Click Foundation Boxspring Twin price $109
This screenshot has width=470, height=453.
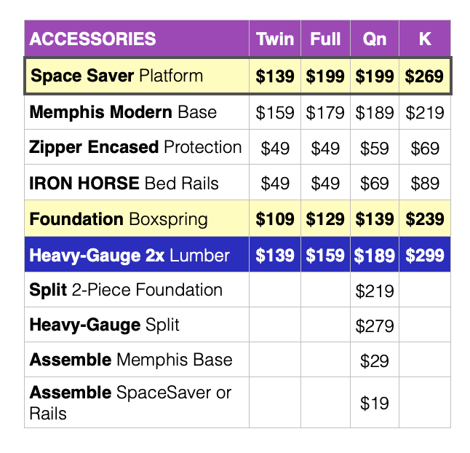(275, 219)
